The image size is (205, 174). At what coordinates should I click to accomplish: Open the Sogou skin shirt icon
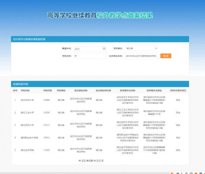[196, 173]
